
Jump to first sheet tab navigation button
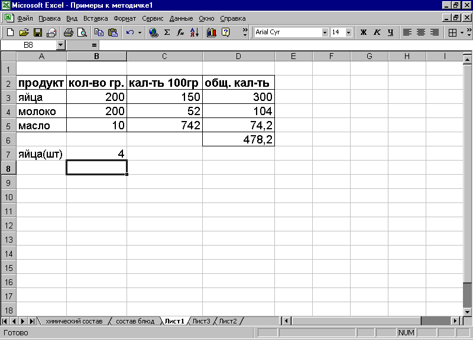5,321
